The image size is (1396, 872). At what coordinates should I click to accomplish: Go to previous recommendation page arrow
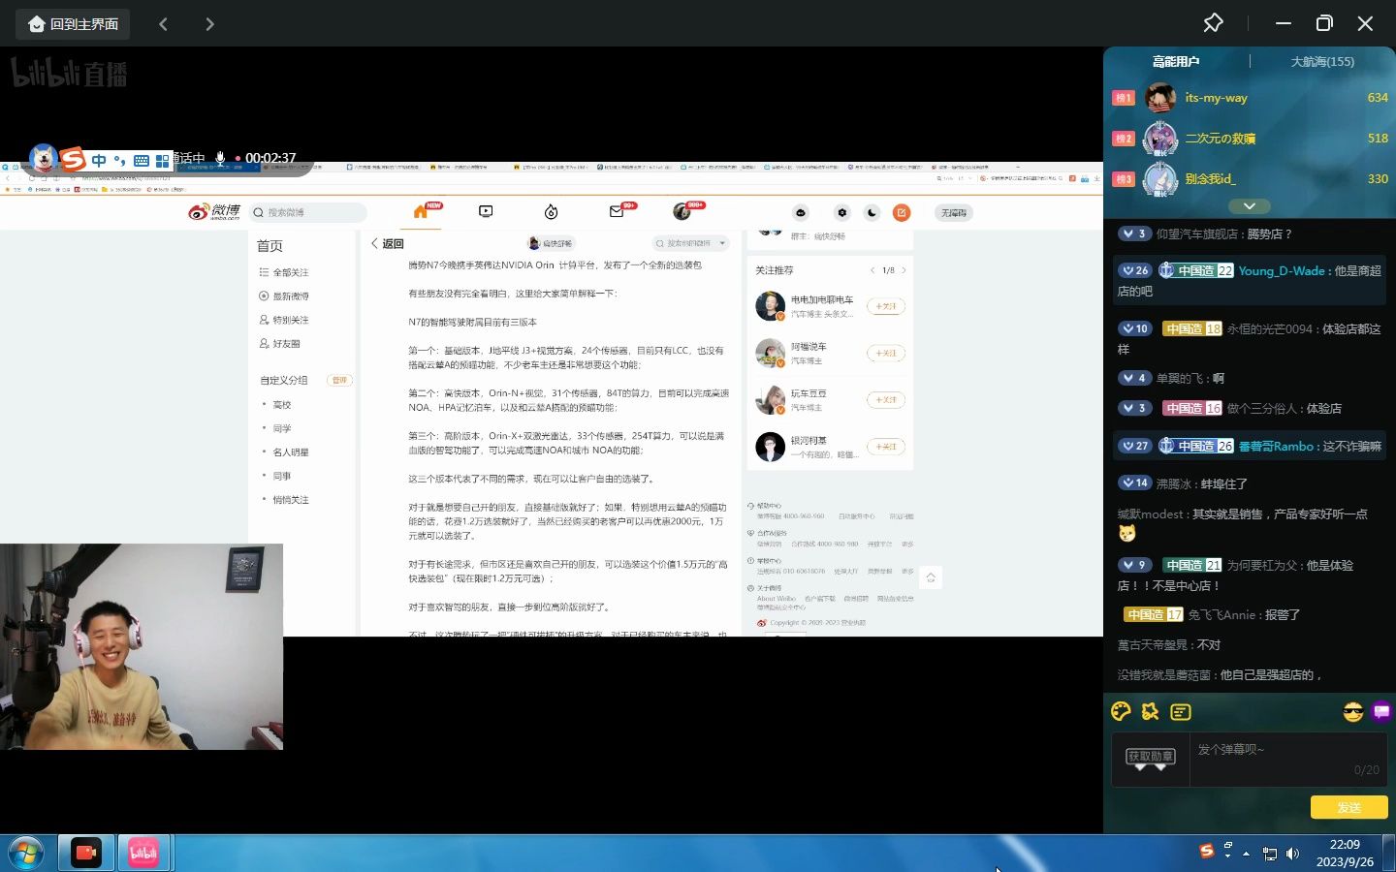pos(872,270)
